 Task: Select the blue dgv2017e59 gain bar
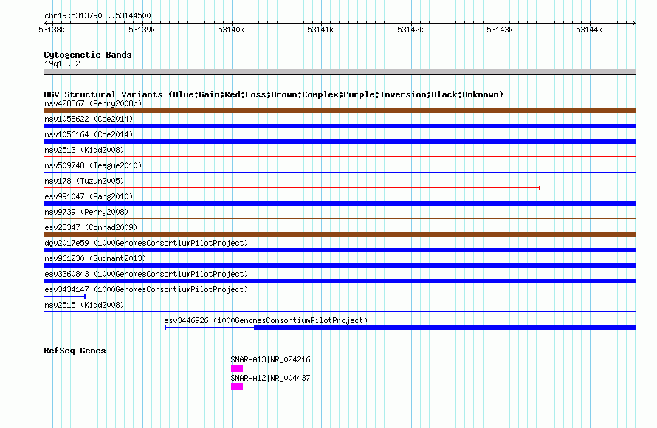pos(340,250)
